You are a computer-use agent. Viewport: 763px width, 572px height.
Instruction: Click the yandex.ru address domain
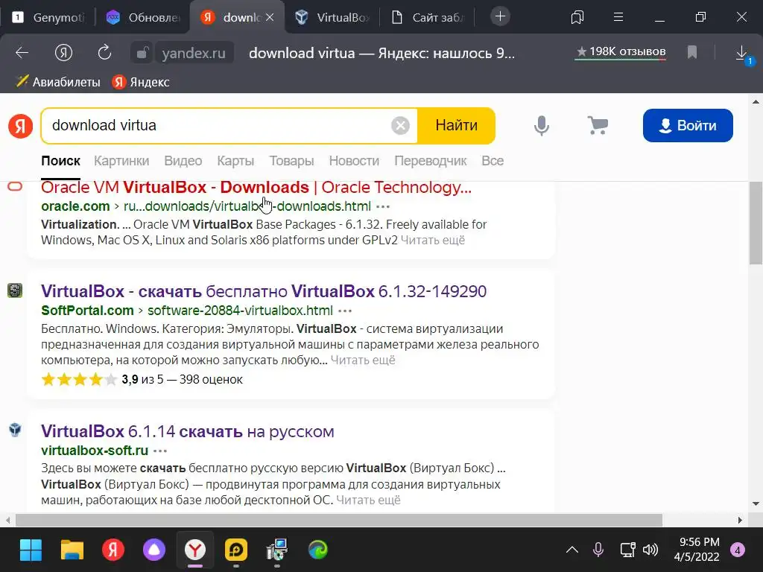point(194,53)
